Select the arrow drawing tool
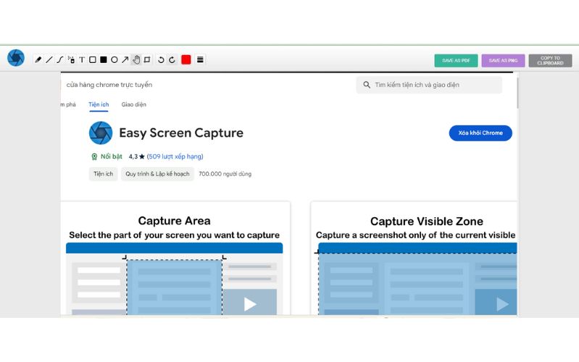This screenshot has height=362, width=579. click(x=125, y=60)
